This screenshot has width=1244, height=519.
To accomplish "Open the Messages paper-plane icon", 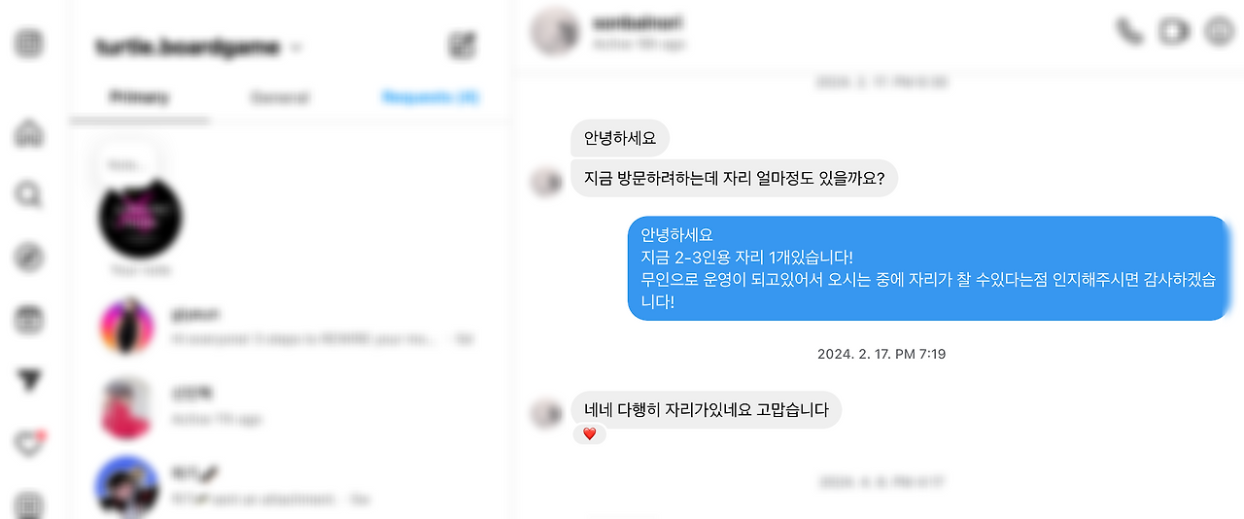I will 29,380.
